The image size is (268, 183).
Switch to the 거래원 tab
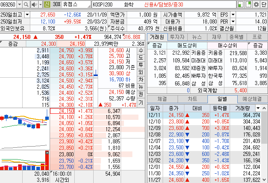point(157,37)
